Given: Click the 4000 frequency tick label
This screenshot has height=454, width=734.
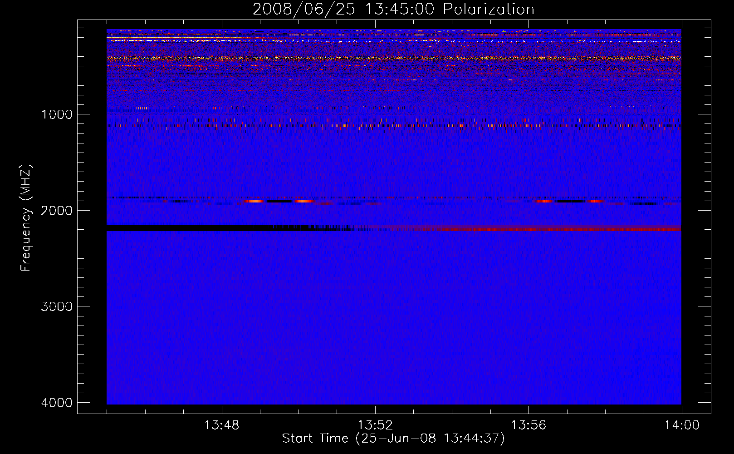Looking at the screenshot, I should coord(57,403).
